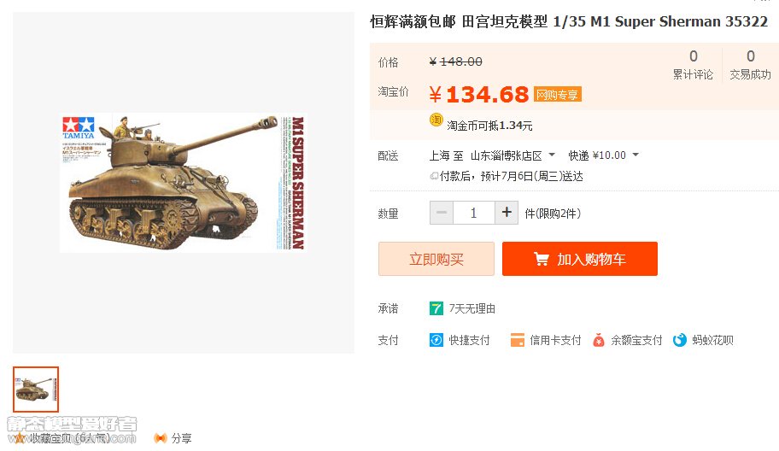Click the 立即购买 buy now button
Screen dimensions: 779x451
tap(436, 259)
